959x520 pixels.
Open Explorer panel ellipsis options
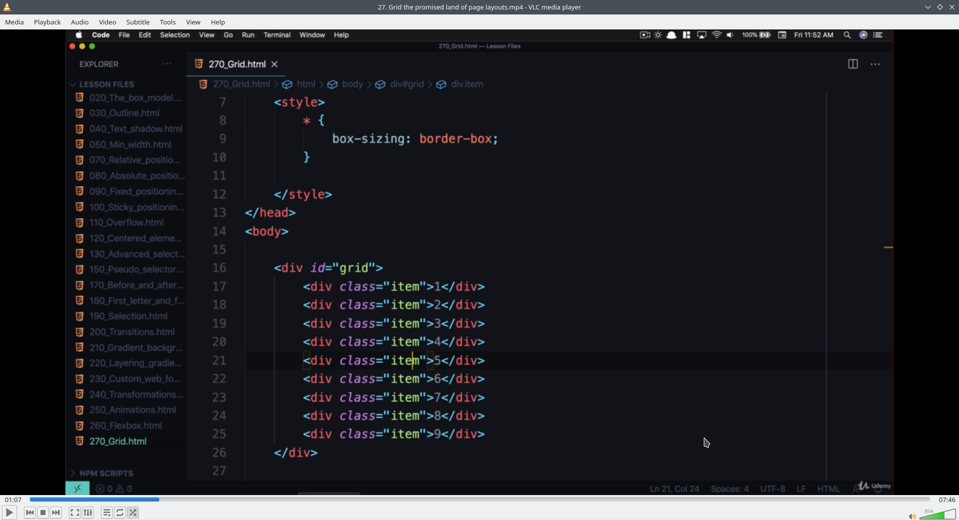[167, 64]
